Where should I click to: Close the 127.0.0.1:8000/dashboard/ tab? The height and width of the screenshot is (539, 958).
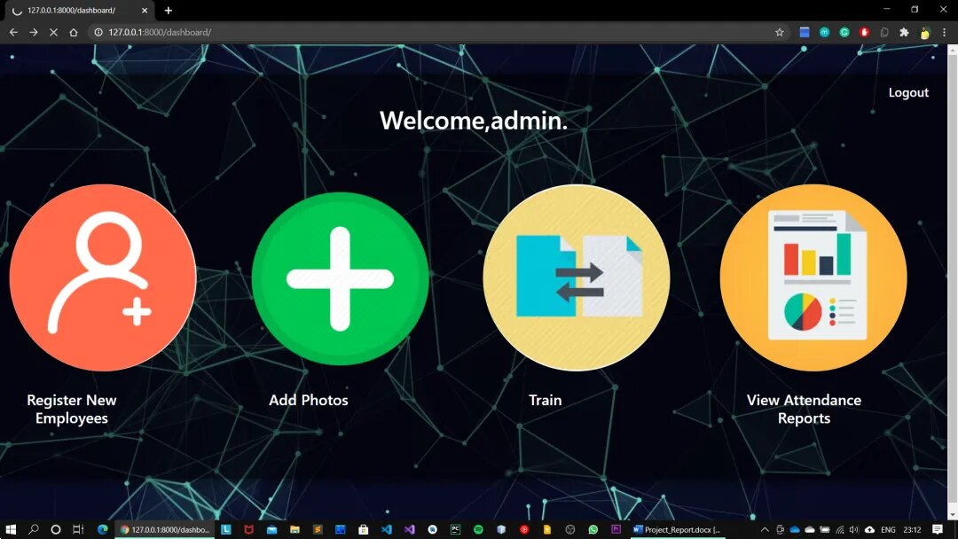[145, 11]
